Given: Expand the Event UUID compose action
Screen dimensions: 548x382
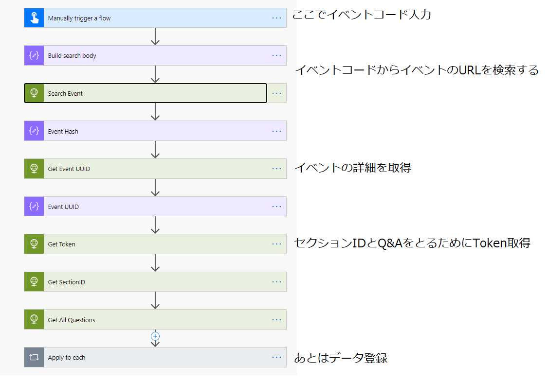Looking at the screenshot, I should (155, 207).
